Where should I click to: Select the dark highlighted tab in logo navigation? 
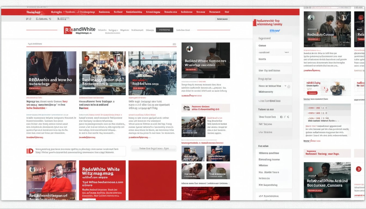[x=164, y=30]
